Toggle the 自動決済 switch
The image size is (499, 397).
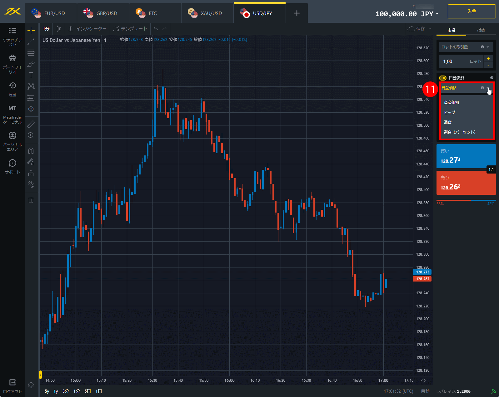442,78
